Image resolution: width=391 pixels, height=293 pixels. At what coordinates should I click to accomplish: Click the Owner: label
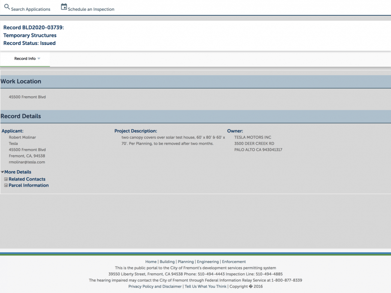coord(235,131)
